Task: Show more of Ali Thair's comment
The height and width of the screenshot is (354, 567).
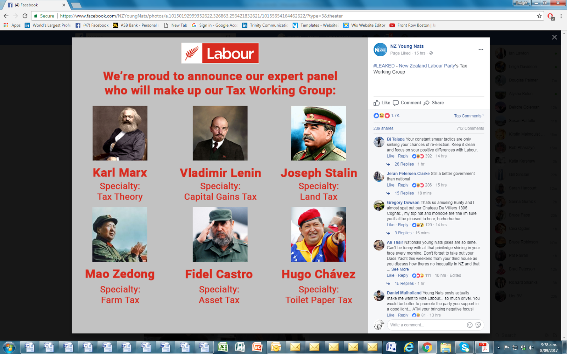Action: [400, 269]
